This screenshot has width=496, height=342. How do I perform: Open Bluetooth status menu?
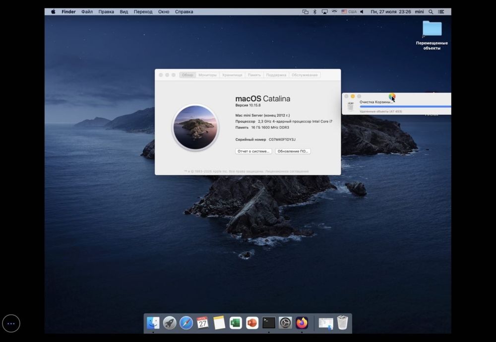[x=315, y=12]
